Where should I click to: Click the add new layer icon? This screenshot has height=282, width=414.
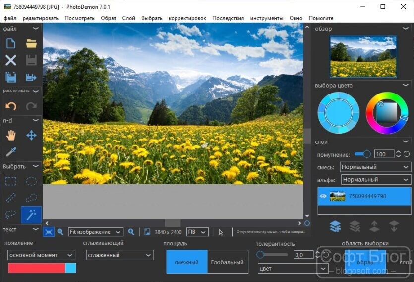[x=335, y=226]
